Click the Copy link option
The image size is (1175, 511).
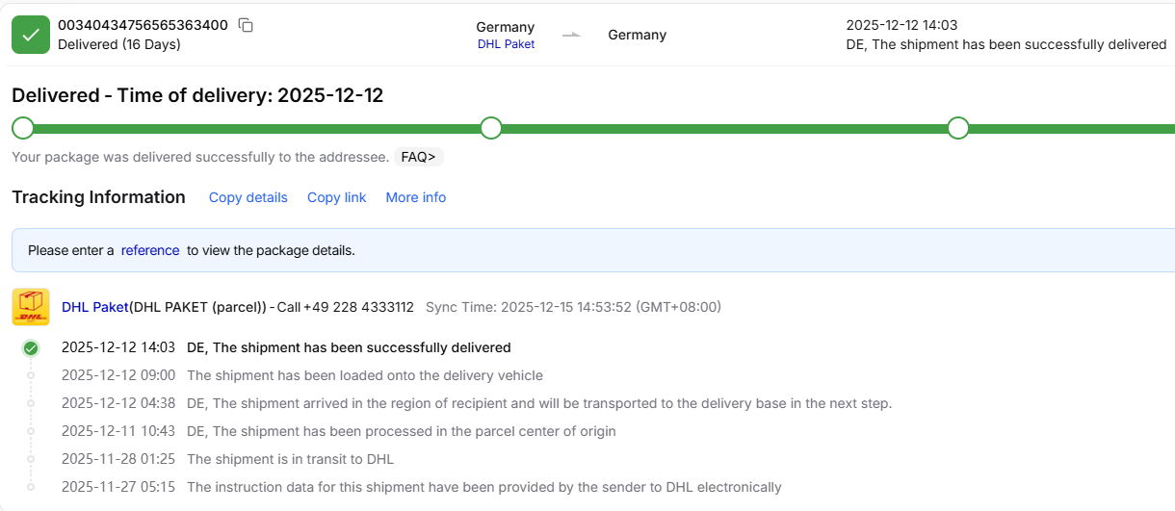point(336,197)
